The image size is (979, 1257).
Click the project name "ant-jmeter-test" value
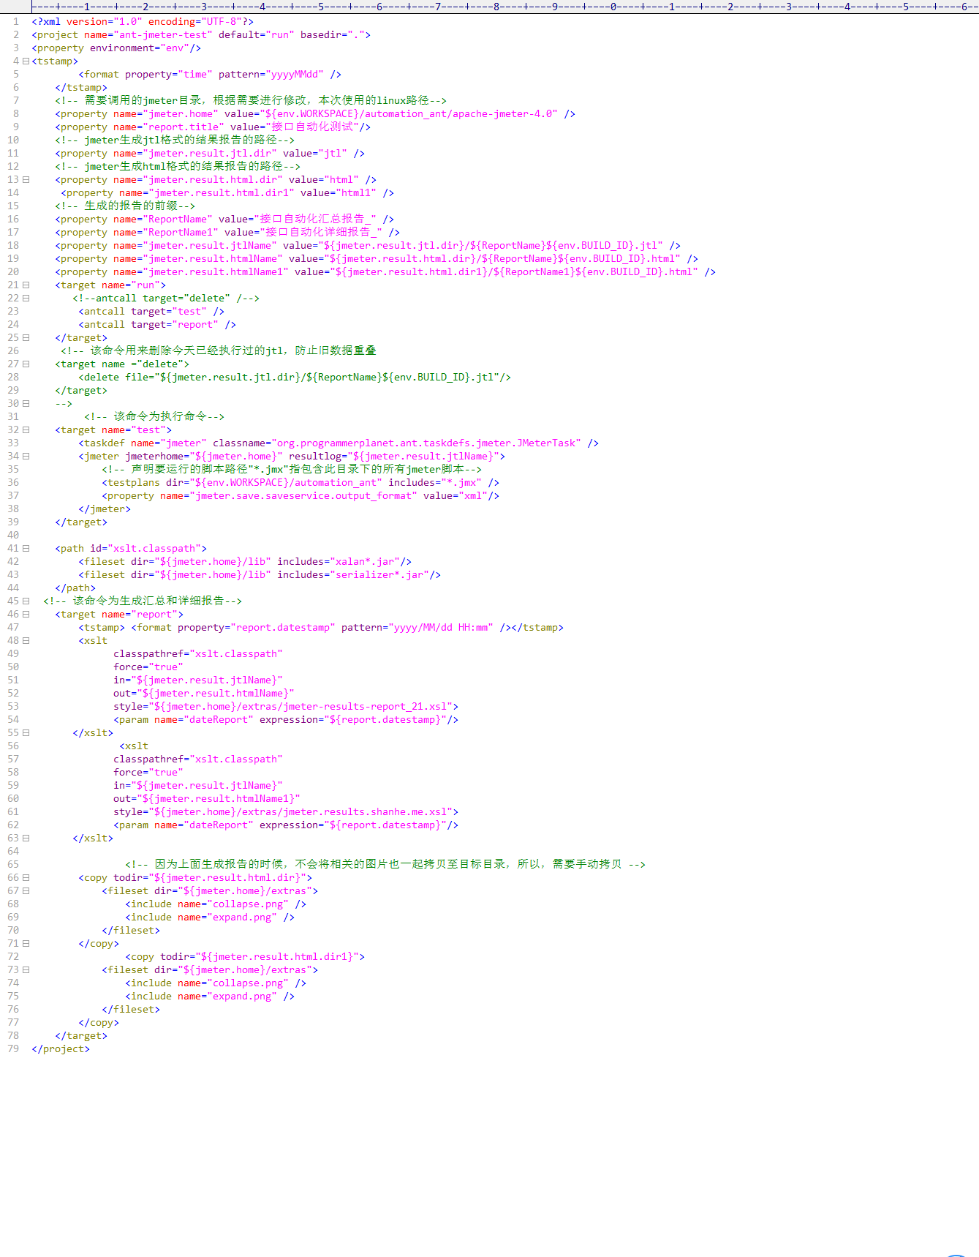click(x=163, y=35)
